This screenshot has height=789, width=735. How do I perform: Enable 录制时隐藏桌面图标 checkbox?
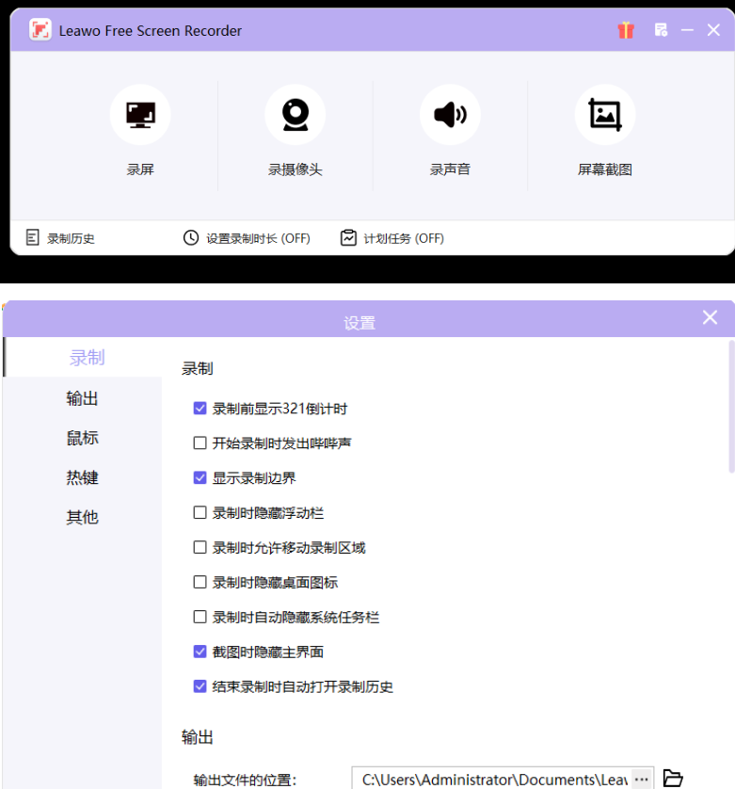pyautogui.click(x=200, y=582)
